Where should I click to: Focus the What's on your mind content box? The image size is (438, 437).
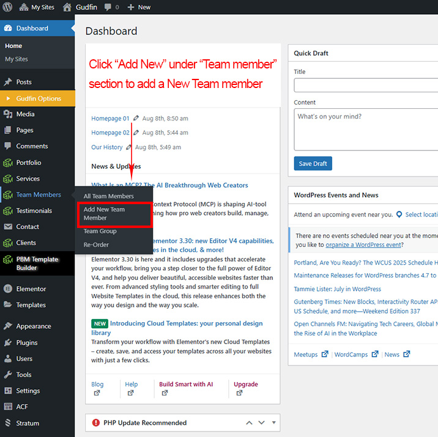tap(366, 129)
